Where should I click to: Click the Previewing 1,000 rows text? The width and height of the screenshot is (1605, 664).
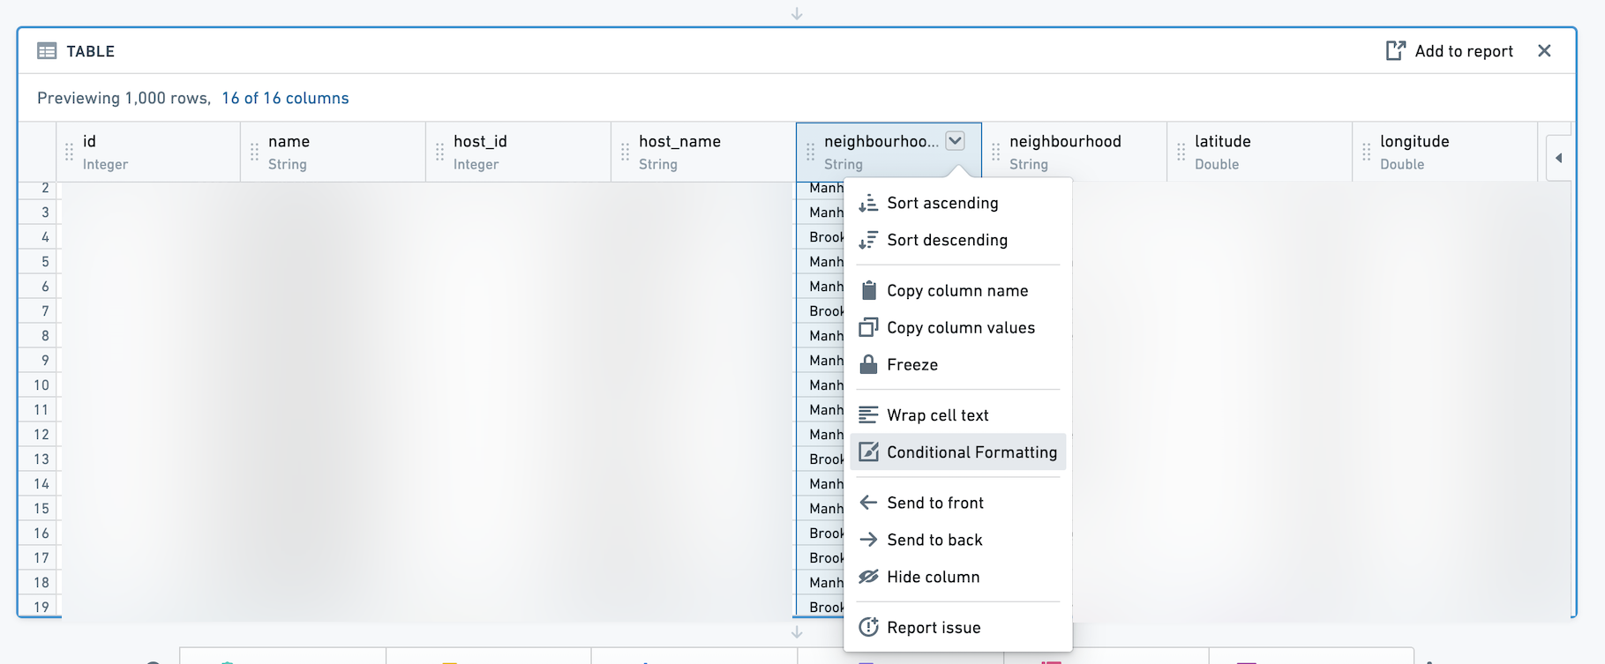click(x=124, y=98)
